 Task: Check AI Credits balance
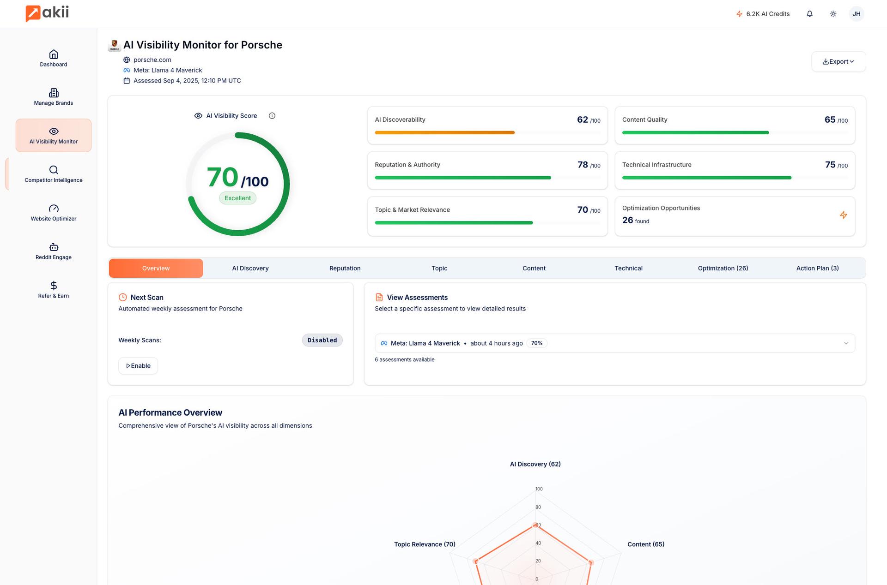763,13
